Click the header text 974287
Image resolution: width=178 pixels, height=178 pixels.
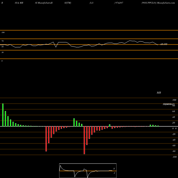[x=119, y=3]
